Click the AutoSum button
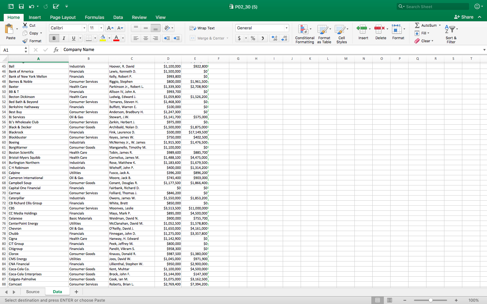Screen dimensions: 487x304 click(x=425, y=25)
